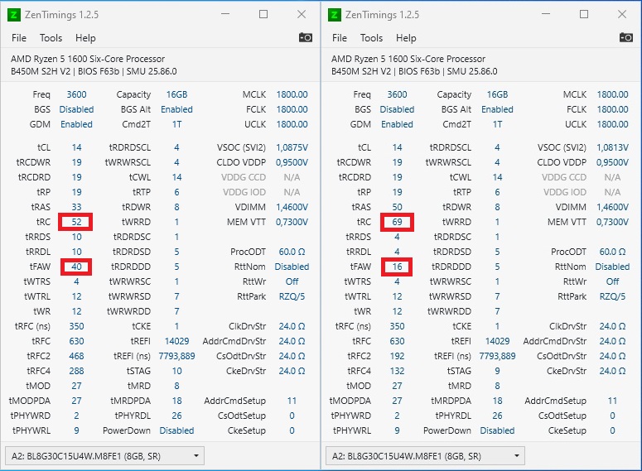Expand the A2 memory module dropdown in the left window

tap(104, 456)
